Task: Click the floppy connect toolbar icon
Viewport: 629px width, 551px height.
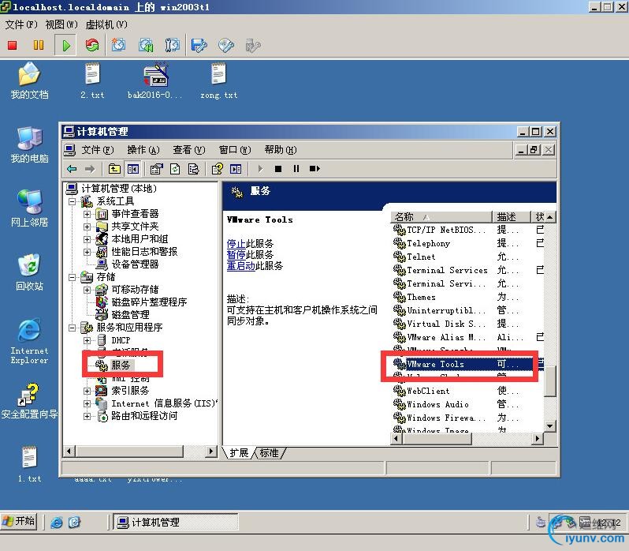Action: [x=199, y=45]
